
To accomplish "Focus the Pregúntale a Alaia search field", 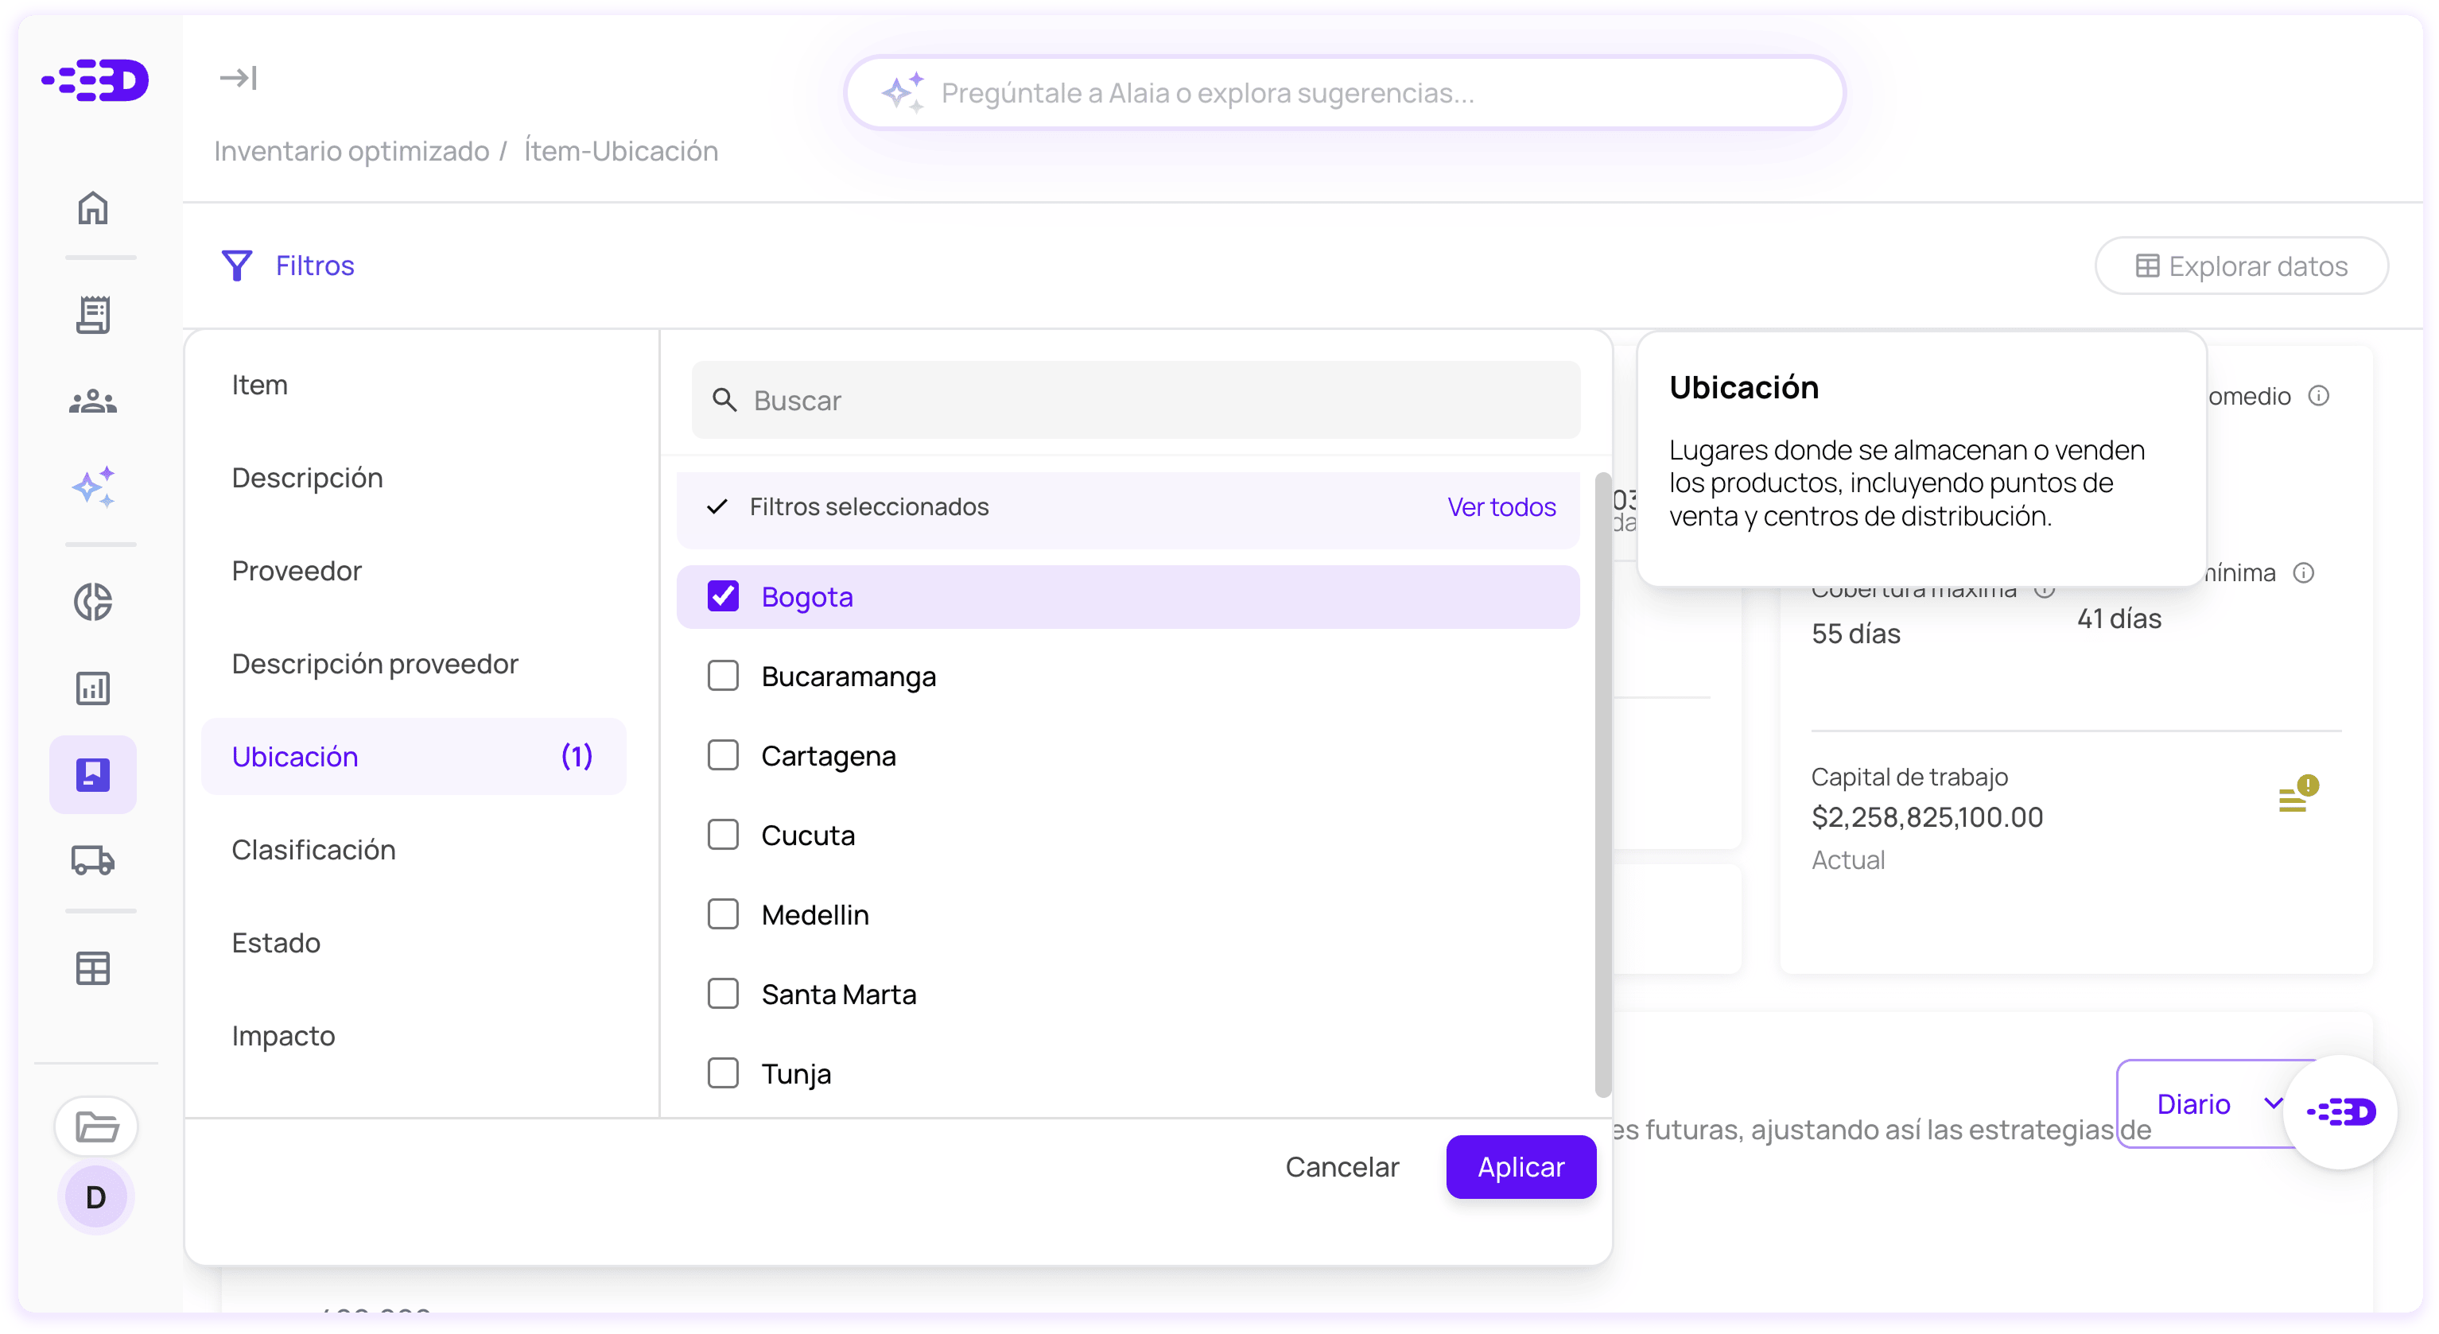I will (x=1345, y=93).
